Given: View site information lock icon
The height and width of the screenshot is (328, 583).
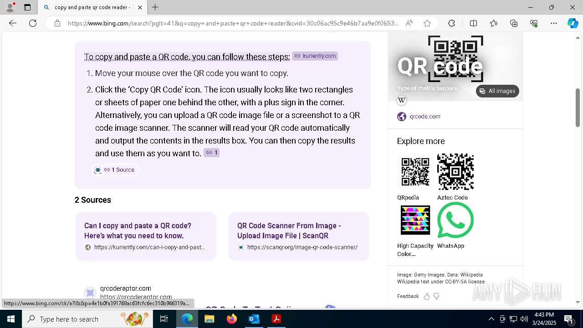Looking at the screenshot, I should 57,23.
